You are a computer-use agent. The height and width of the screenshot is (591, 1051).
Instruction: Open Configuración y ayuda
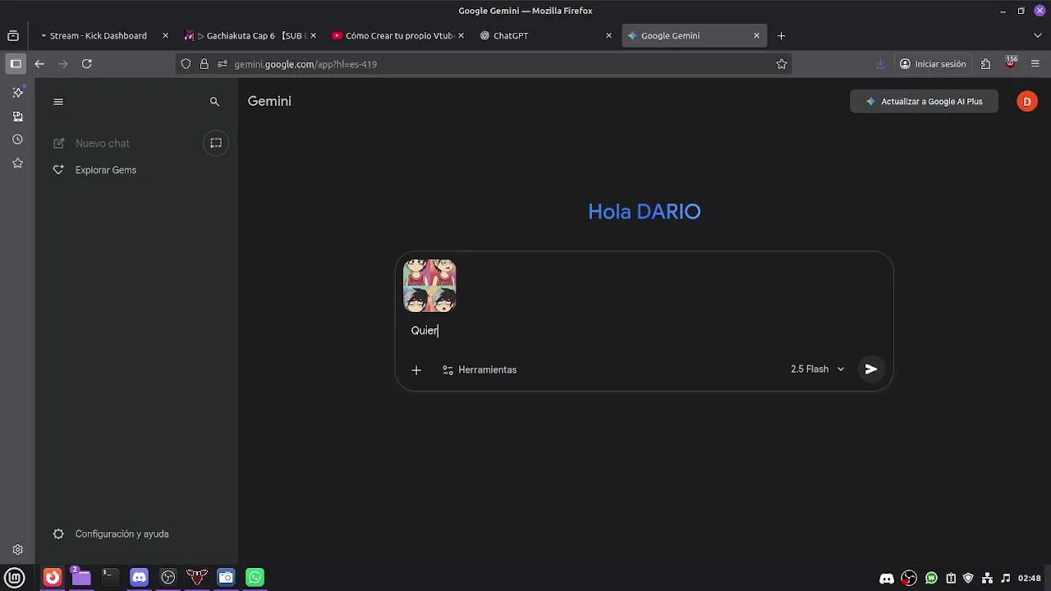coord(122,534)
